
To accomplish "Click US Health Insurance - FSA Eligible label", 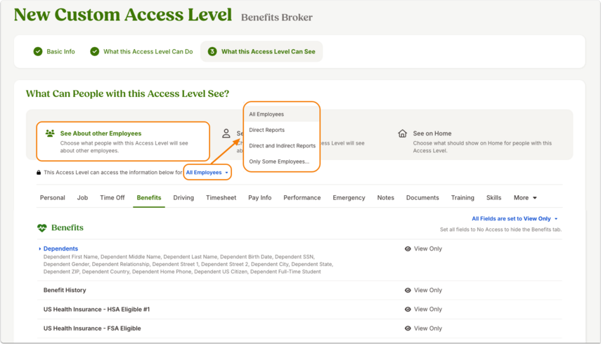I will [92, 329].
